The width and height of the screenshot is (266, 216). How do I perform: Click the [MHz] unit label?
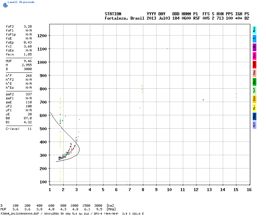point(111,209)
